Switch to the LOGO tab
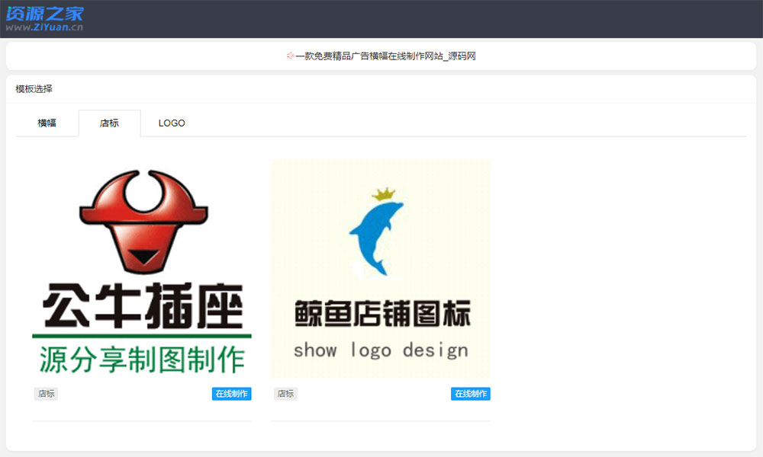763x457 pixels. (171, 123)
